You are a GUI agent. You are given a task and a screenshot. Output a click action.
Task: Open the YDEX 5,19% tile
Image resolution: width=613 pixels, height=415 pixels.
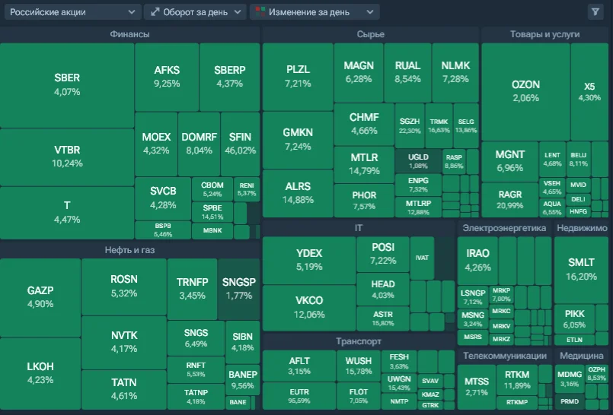point(309,260)
